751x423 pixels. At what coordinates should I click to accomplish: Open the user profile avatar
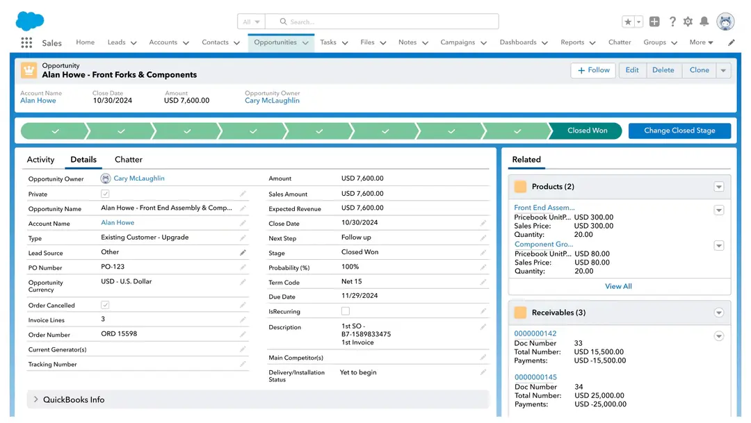tap(725, 22)
